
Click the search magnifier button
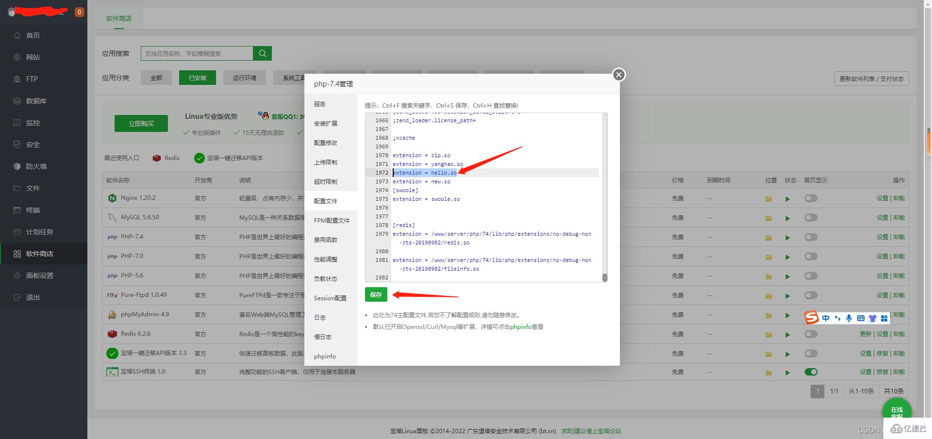262,53
